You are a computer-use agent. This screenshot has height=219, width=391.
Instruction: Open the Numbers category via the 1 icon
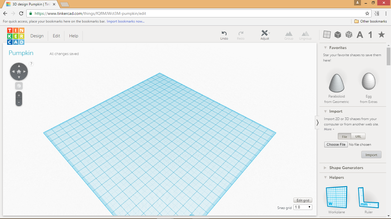[370, 34]
